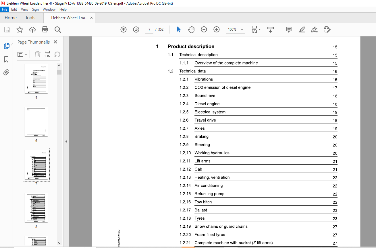Viewport: 376px width, 248px height.
Task: Rotate pages icon in thumbnails panel
Action: click(x=57, y=54)
